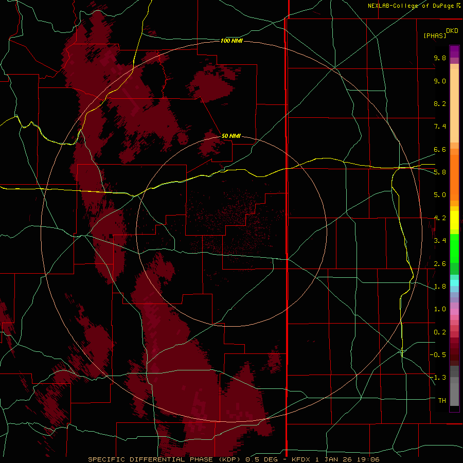Click the 100 NMI range ring label
This screenshot has height=463, width=463.
point(232,41)
